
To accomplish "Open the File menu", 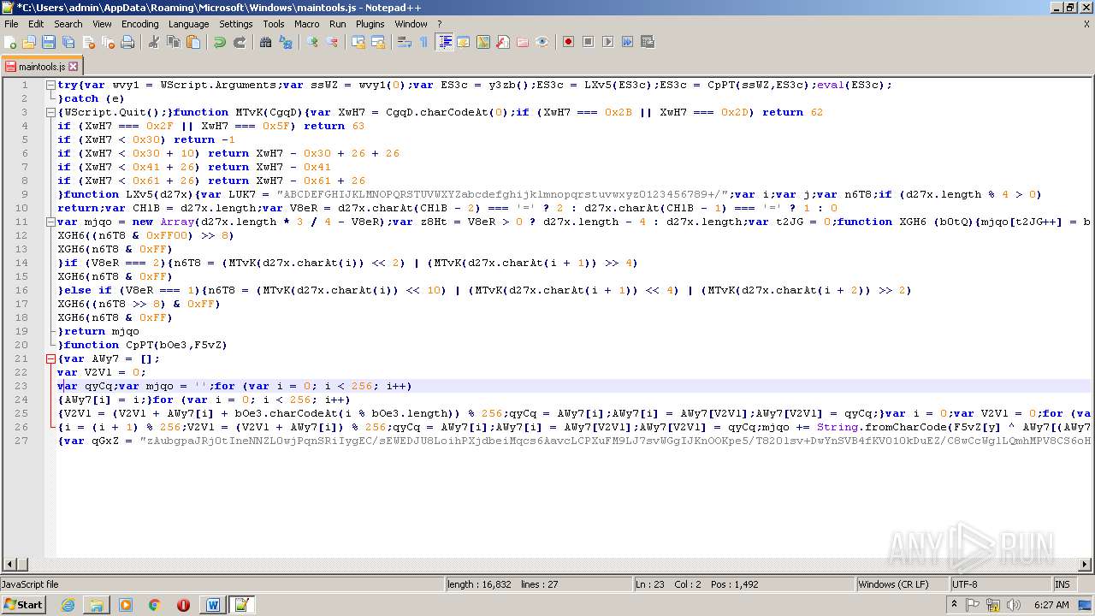I will point(11,24).
